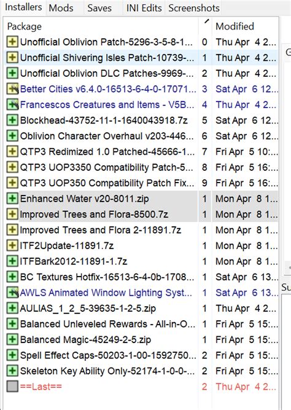Sort list by Package column header
The height and width of the screenshot is (410, 291).
click(101, 26)
